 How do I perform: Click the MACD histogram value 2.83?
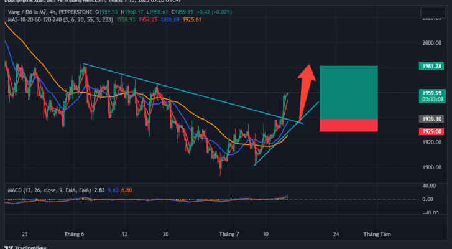point(99,190)
